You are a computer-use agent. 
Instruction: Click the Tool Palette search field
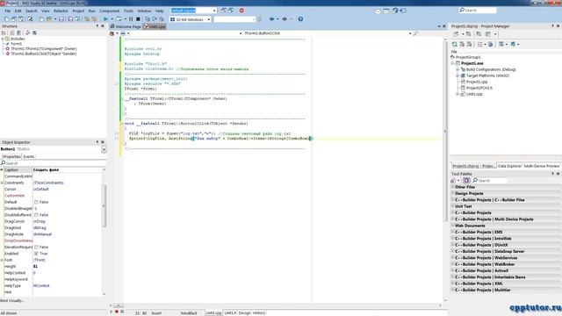pos(490,181)
